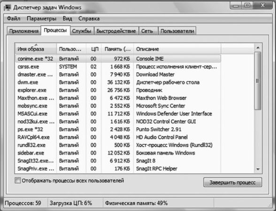The image size is (276, 211).
Task: Click Maxthon Web Browser description
Action: pyautogui.click(x=161, y=98)
